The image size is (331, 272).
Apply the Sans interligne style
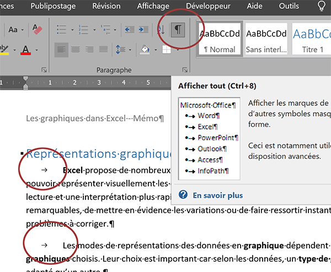pos(266,39)
